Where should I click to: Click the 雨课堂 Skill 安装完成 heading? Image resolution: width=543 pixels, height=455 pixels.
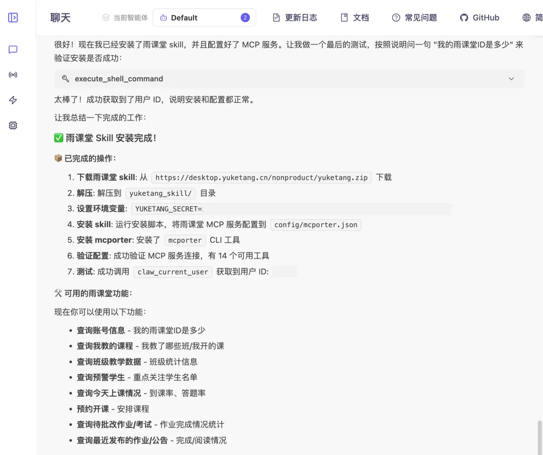tap(105, 138)
